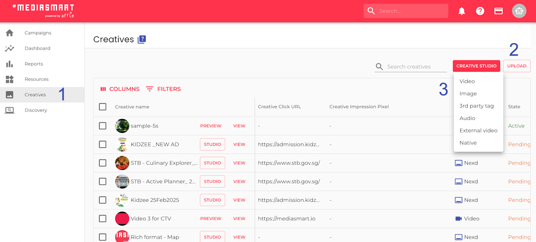Toggle the select-all checkbox in header
This screenshot has height=242, width=536.
(103, 107)
